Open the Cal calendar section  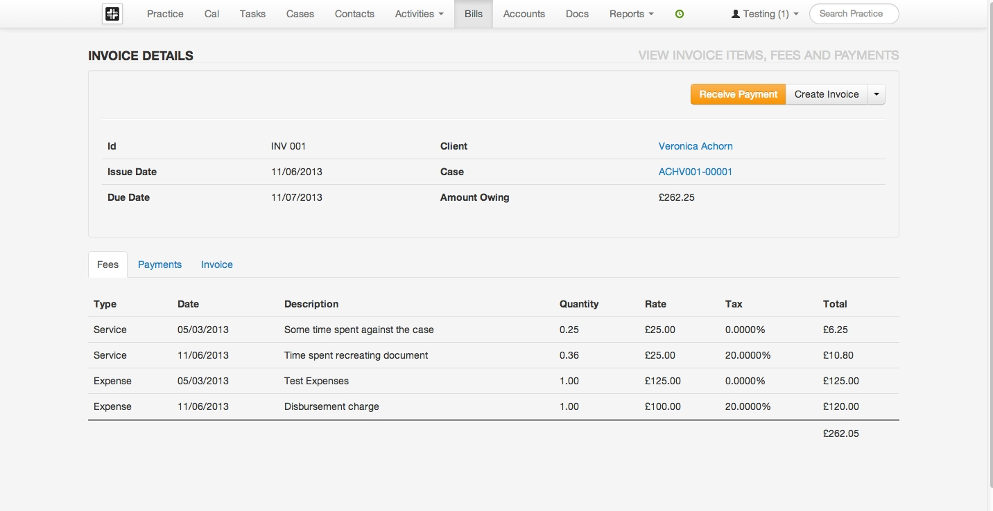point(211,13)
